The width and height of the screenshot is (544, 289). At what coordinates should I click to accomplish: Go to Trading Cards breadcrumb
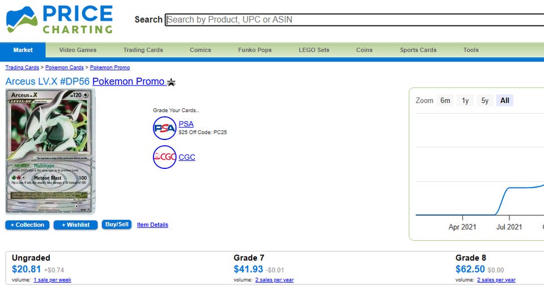point(22,67)
